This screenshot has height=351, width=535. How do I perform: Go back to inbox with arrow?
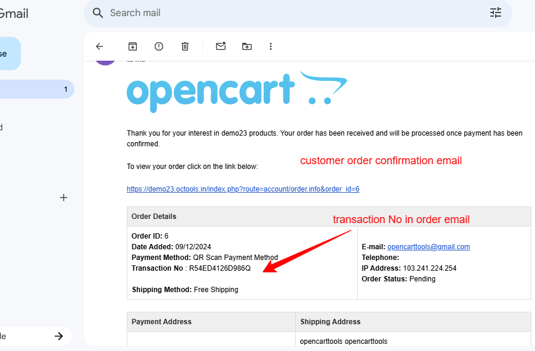99,46
